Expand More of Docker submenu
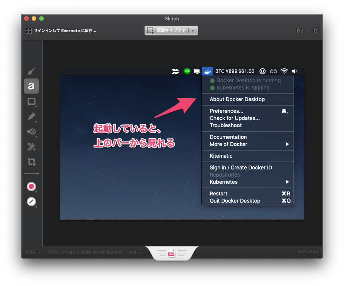The image size is (344, 286). pyautogui.click(x=248, y=145)
